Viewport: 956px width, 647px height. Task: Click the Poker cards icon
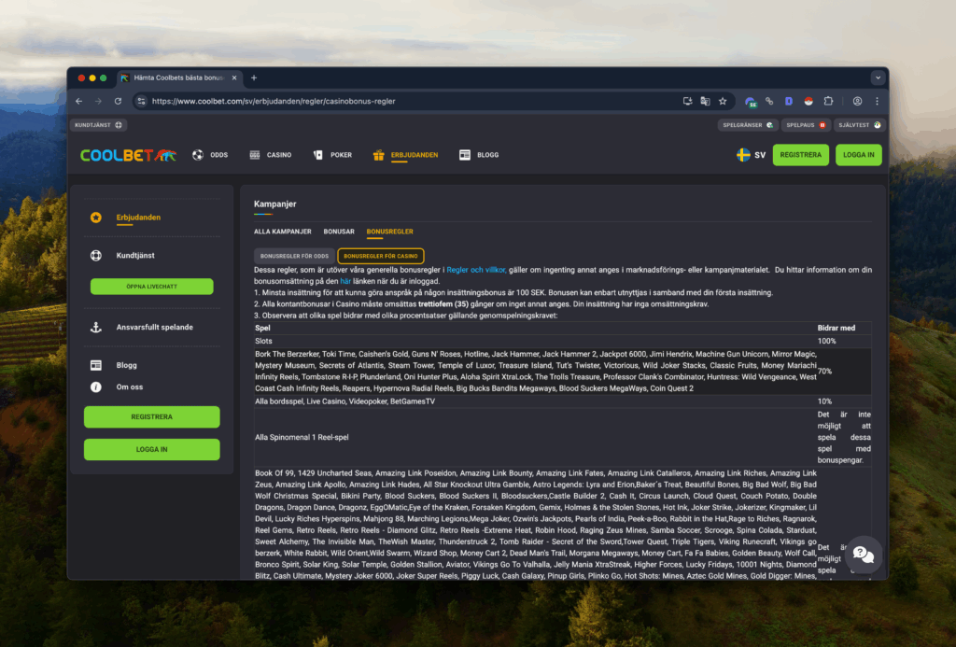317,155
